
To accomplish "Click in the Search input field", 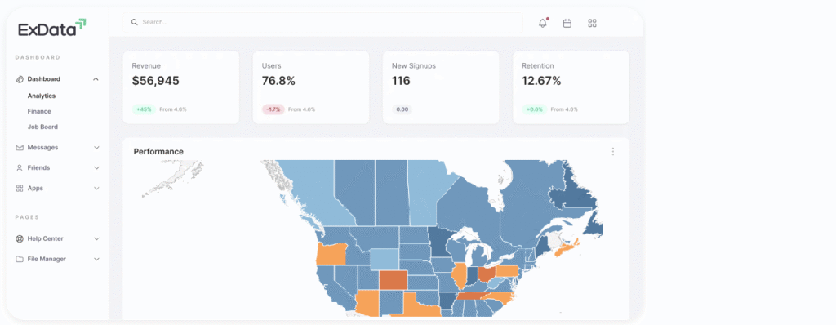I will pyautogui.click(x=323, y=22).
